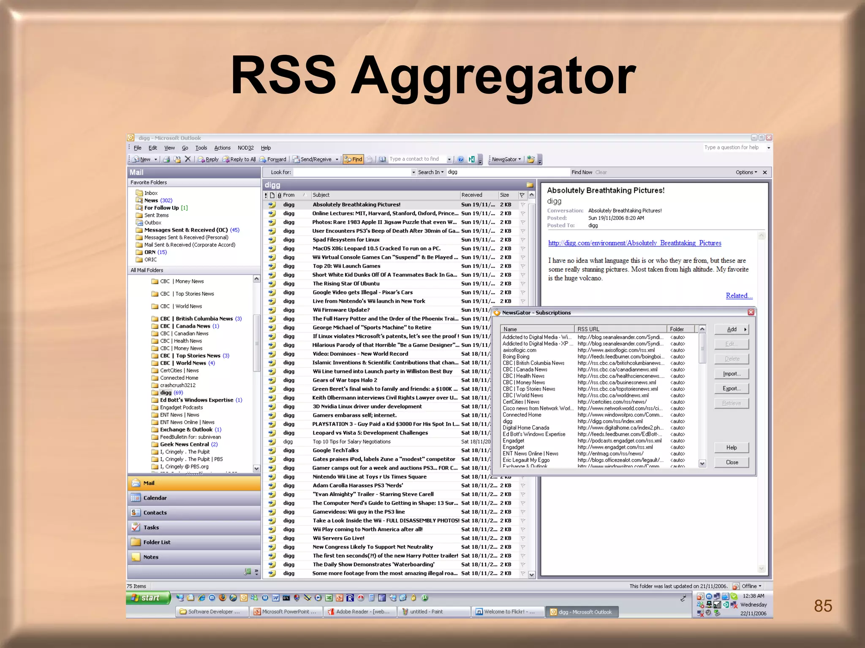The image size is (865, 648).
Task: Open Tasks in the navigation pane
Action: 194,527
